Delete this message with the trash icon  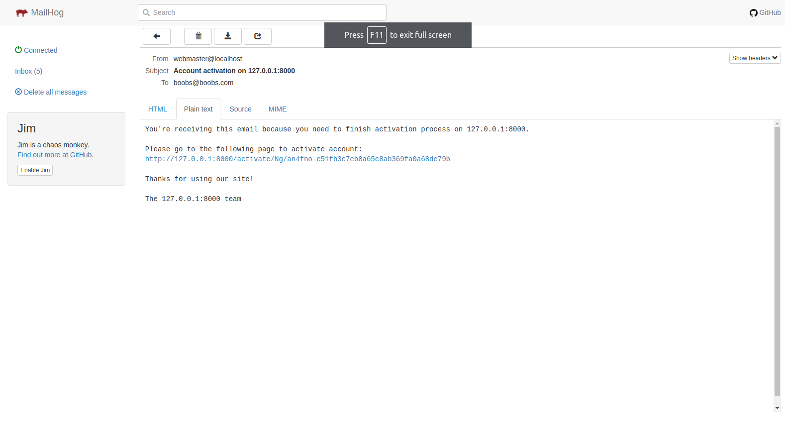(x=198, y=36)
